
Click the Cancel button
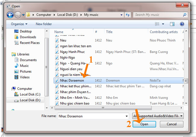pos(172,124)
